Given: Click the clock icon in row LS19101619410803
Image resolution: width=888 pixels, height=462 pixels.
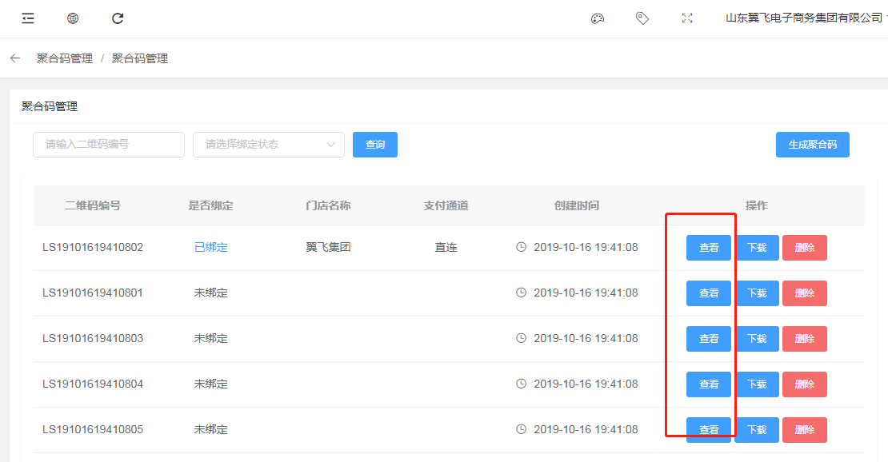Looking at the screenshot, I should coord(521,338).
